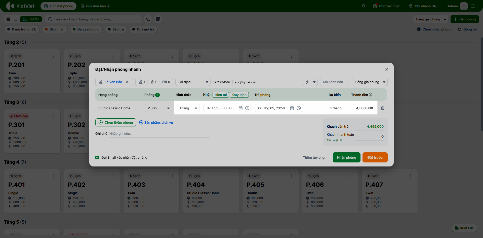Open options menu for room P.406
This screenshot has height=238, width=483.
[x=351, y=176]
